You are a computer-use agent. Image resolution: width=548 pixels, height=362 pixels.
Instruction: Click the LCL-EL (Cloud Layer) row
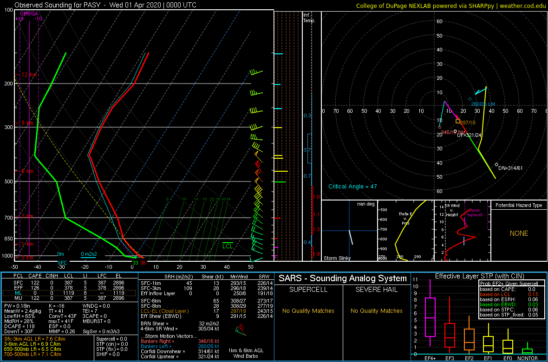[x=206, y=311]
